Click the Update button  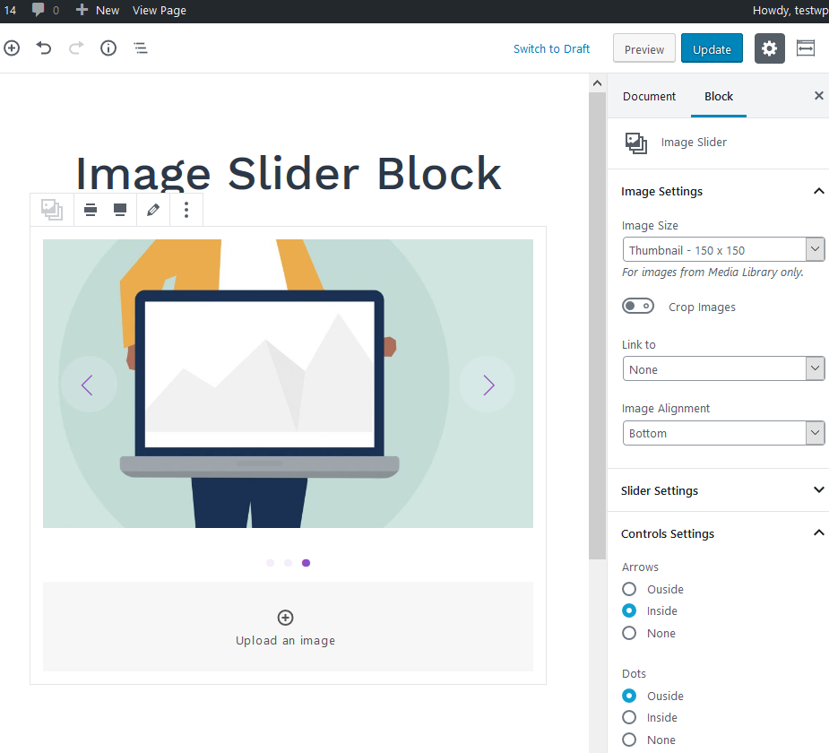(712, 49)
